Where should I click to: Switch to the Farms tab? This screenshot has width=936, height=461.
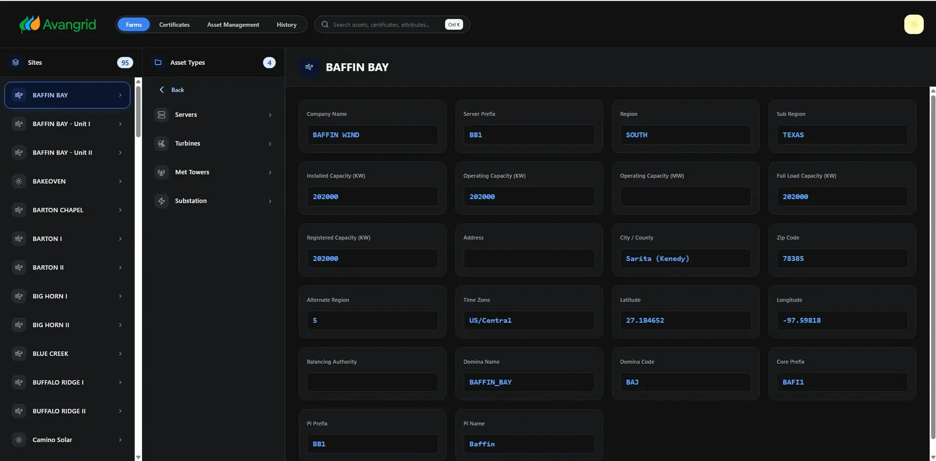(x=133, y=25)
